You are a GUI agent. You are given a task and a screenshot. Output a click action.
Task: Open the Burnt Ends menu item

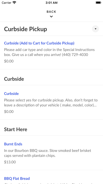pyautogui.click(x=13, y=144)
